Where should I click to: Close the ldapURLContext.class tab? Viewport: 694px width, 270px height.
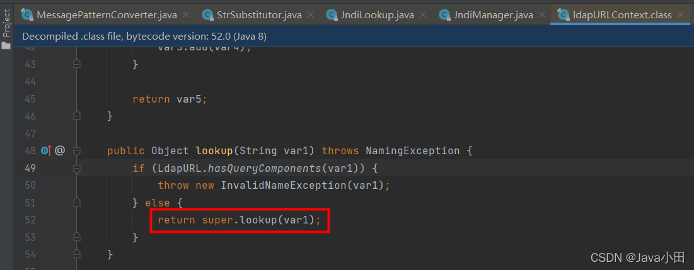[x=681, y=15]
